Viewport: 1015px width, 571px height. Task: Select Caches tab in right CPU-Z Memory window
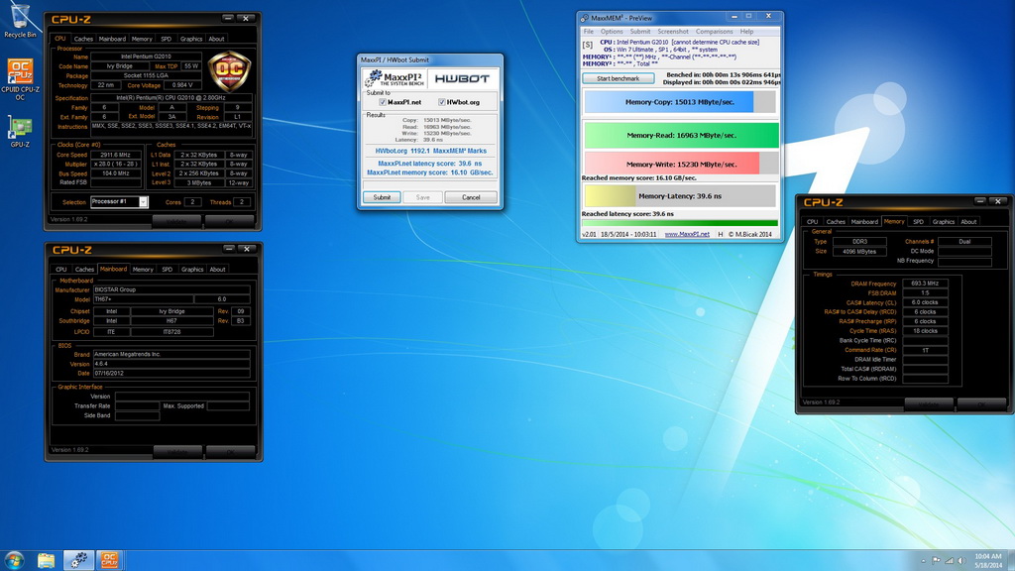tap(835, 221)
